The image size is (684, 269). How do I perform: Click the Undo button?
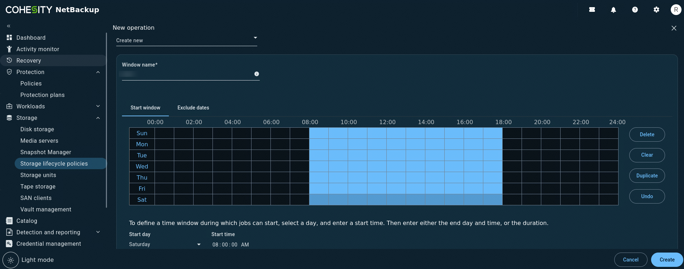(x=647, y=196)
